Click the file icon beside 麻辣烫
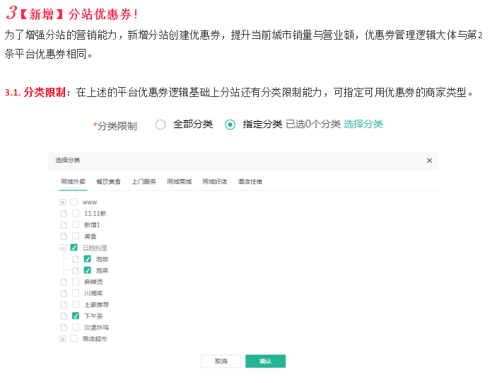 pos(64,282)
